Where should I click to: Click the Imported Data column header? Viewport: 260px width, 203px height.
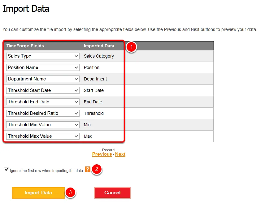pos(99,46)
